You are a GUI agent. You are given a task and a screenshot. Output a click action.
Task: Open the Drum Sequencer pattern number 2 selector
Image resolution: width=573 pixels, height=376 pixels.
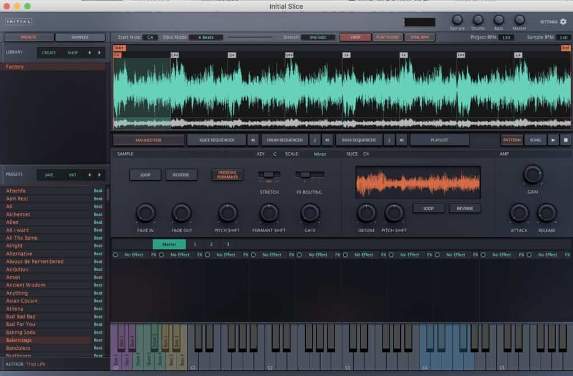pos(314,140)
